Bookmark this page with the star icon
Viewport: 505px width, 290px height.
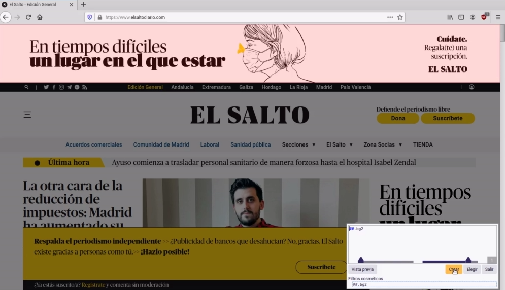click(x=400, y=17)
